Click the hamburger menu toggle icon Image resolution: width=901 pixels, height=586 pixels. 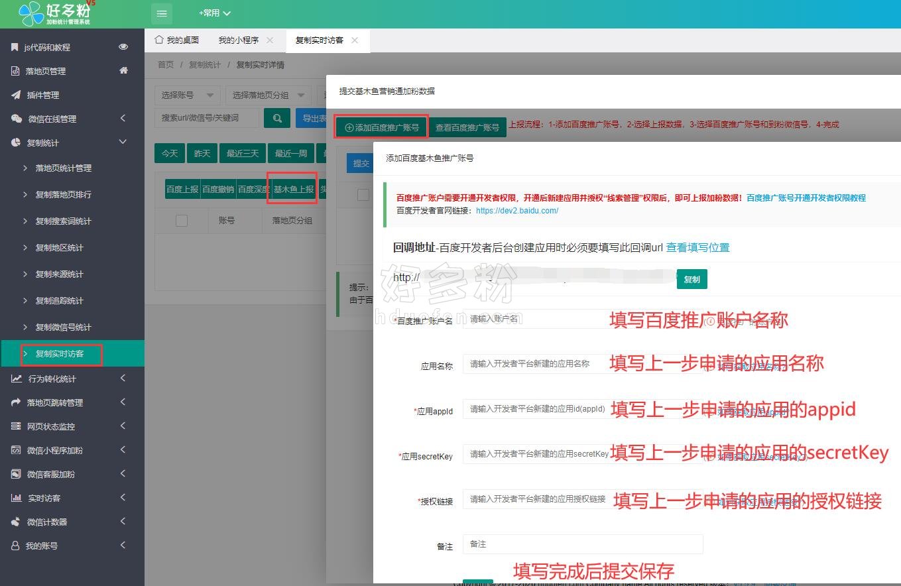[x=162, y=13]
